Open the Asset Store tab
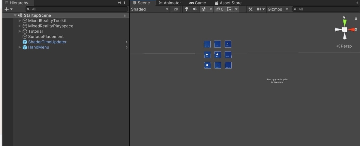 pyautogui.click(x=228, y=3)
